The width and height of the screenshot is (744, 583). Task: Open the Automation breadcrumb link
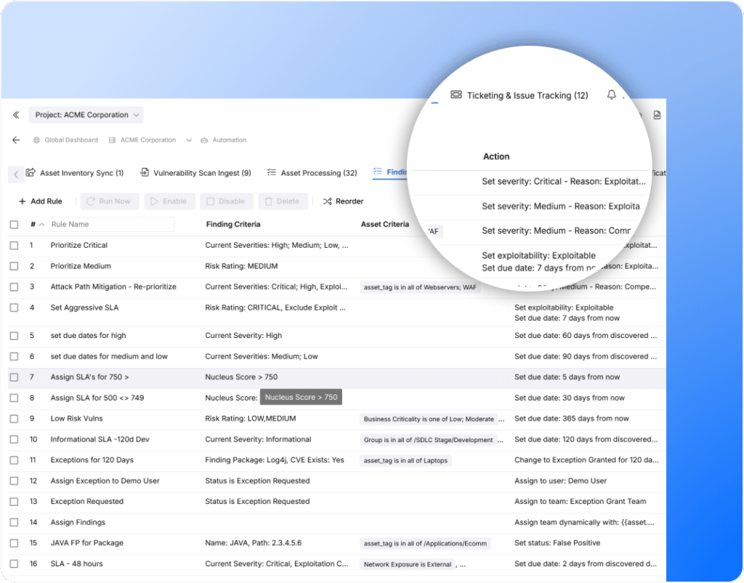point(229,140)
